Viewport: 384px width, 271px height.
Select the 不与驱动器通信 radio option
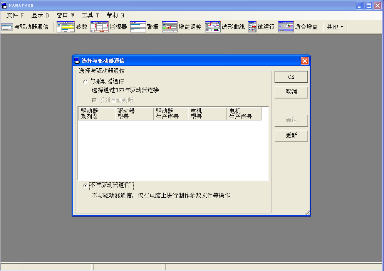click(x=86, y=185)
